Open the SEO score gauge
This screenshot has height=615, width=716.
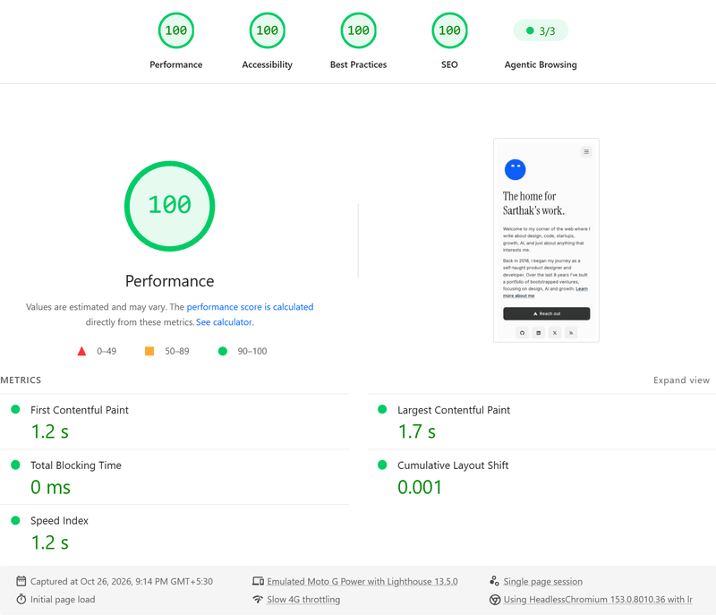click(x=449, y=30)
